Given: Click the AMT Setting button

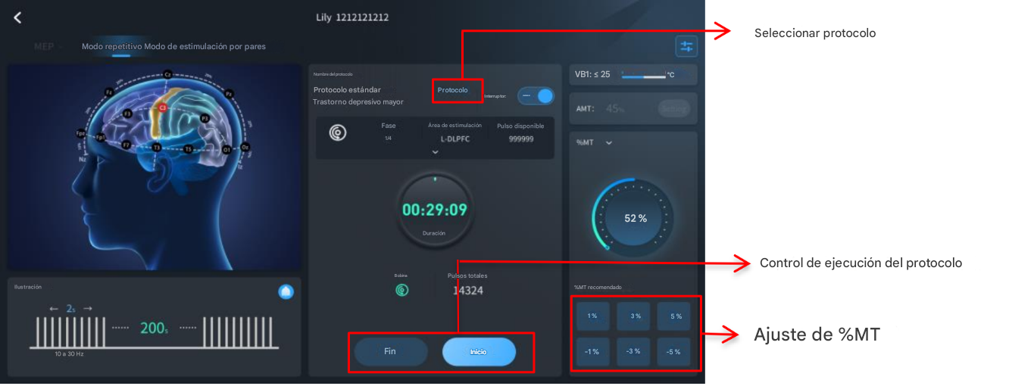Looking at the screenshot, I should click(673, 108).
